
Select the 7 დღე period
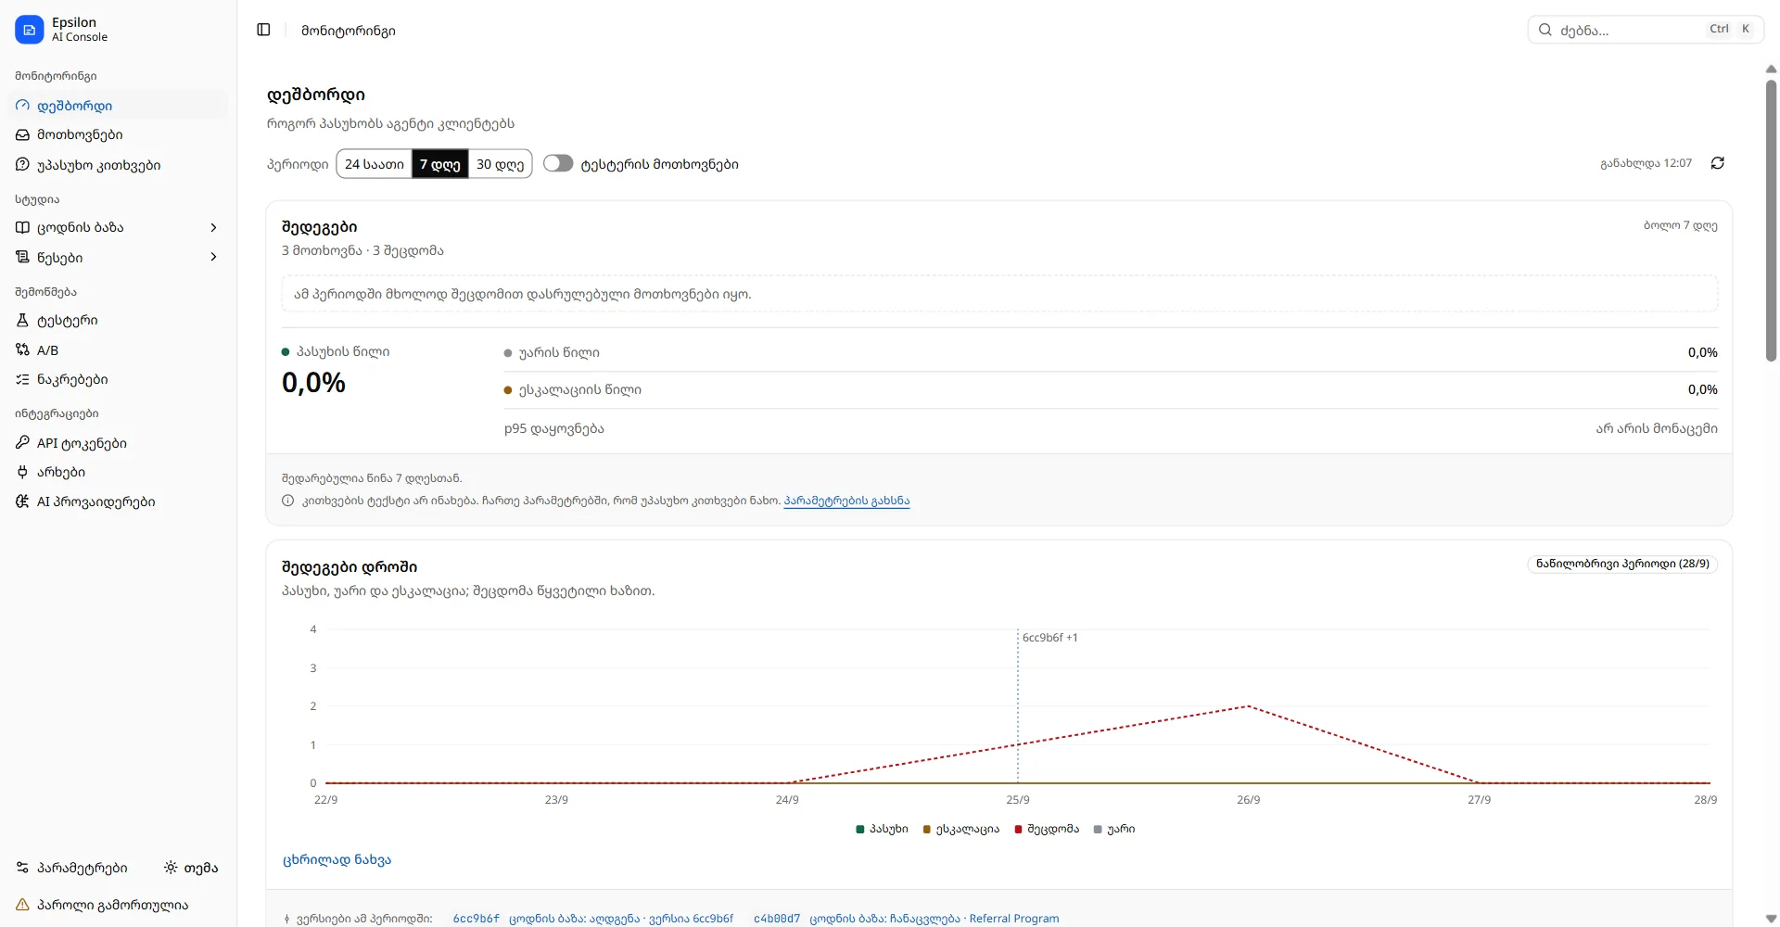point(440,164)
